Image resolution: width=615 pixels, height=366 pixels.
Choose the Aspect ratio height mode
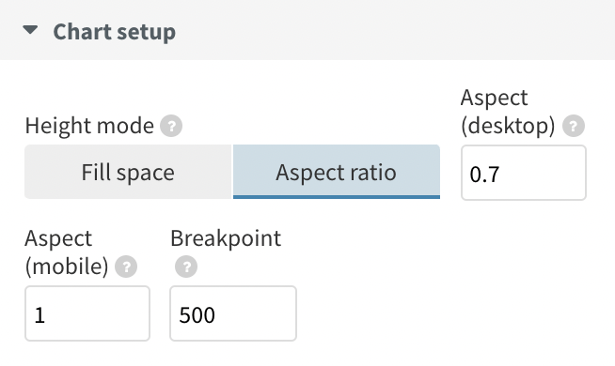pos(337,172)
